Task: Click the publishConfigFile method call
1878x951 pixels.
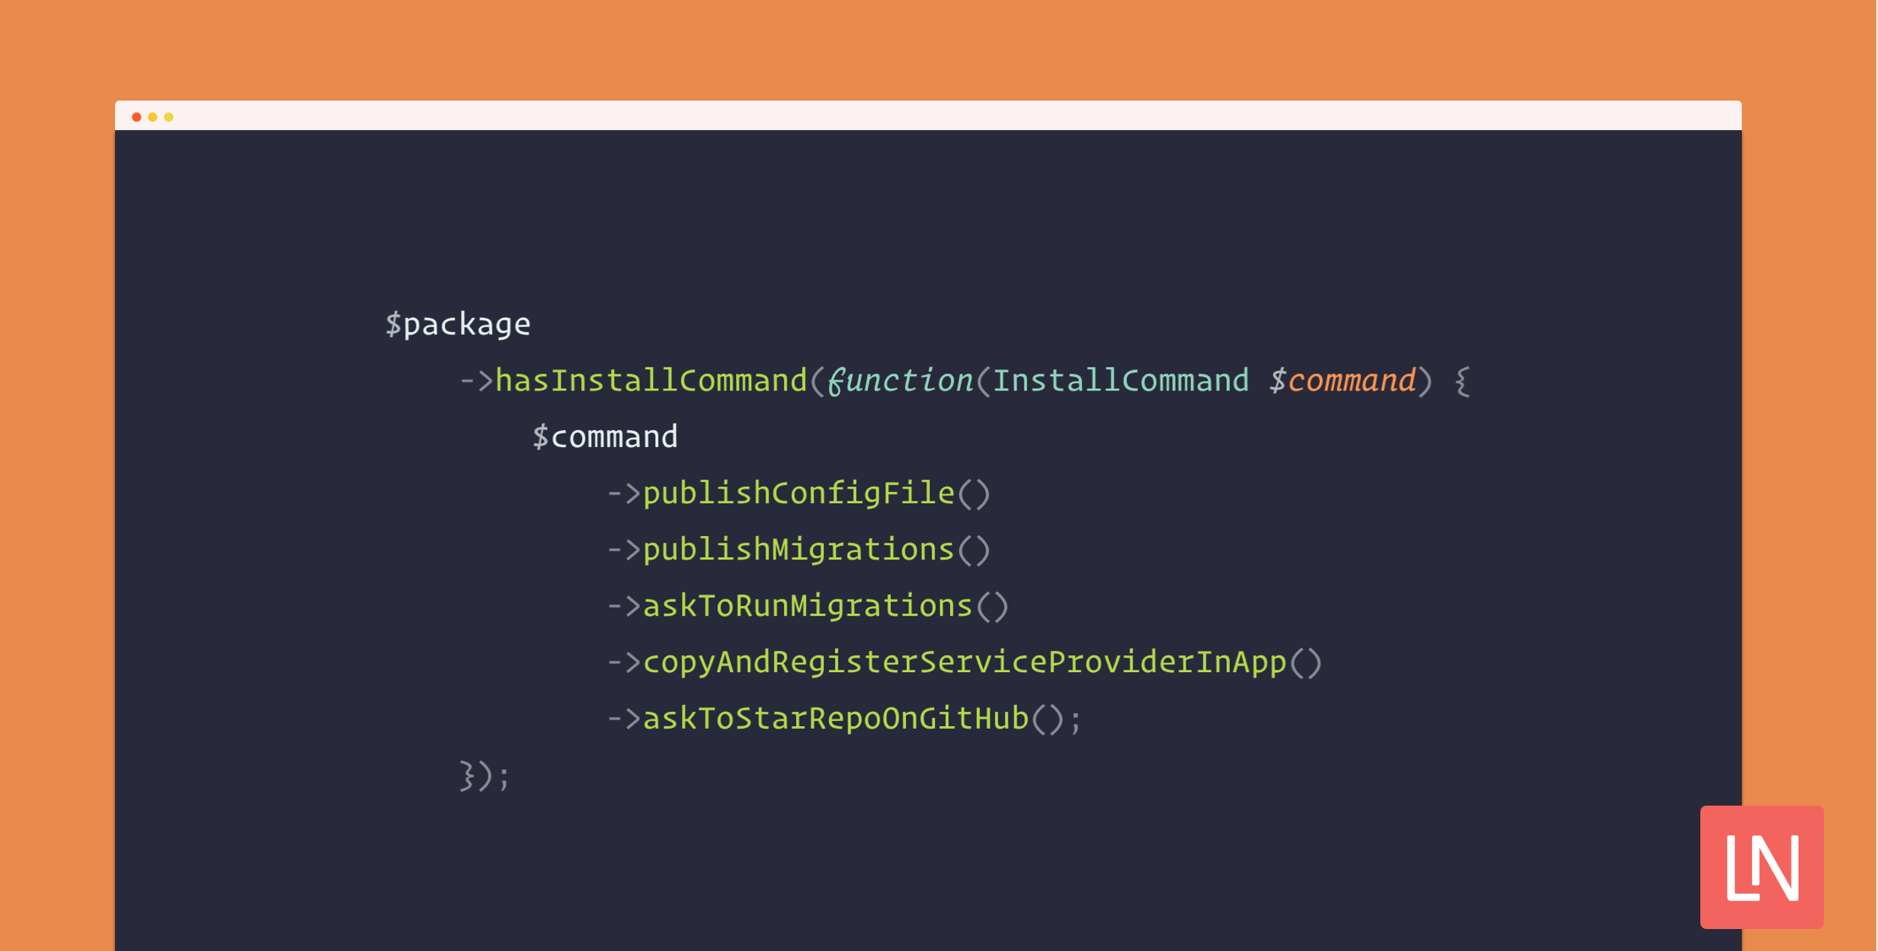Action: pos(799,493)
